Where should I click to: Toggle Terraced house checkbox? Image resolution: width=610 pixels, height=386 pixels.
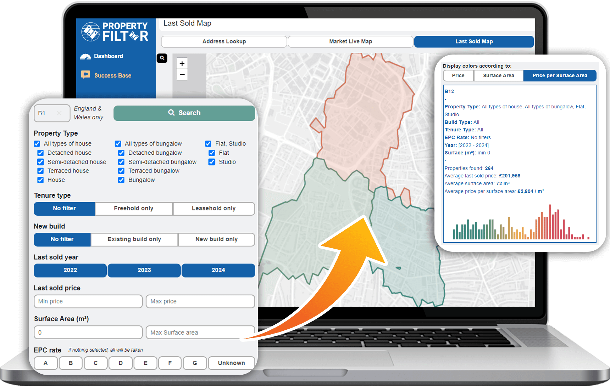pos(40,171)
